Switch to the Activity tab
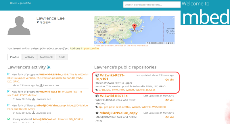The height and width of the screenshot is (124, 230). tap(30, 57)
